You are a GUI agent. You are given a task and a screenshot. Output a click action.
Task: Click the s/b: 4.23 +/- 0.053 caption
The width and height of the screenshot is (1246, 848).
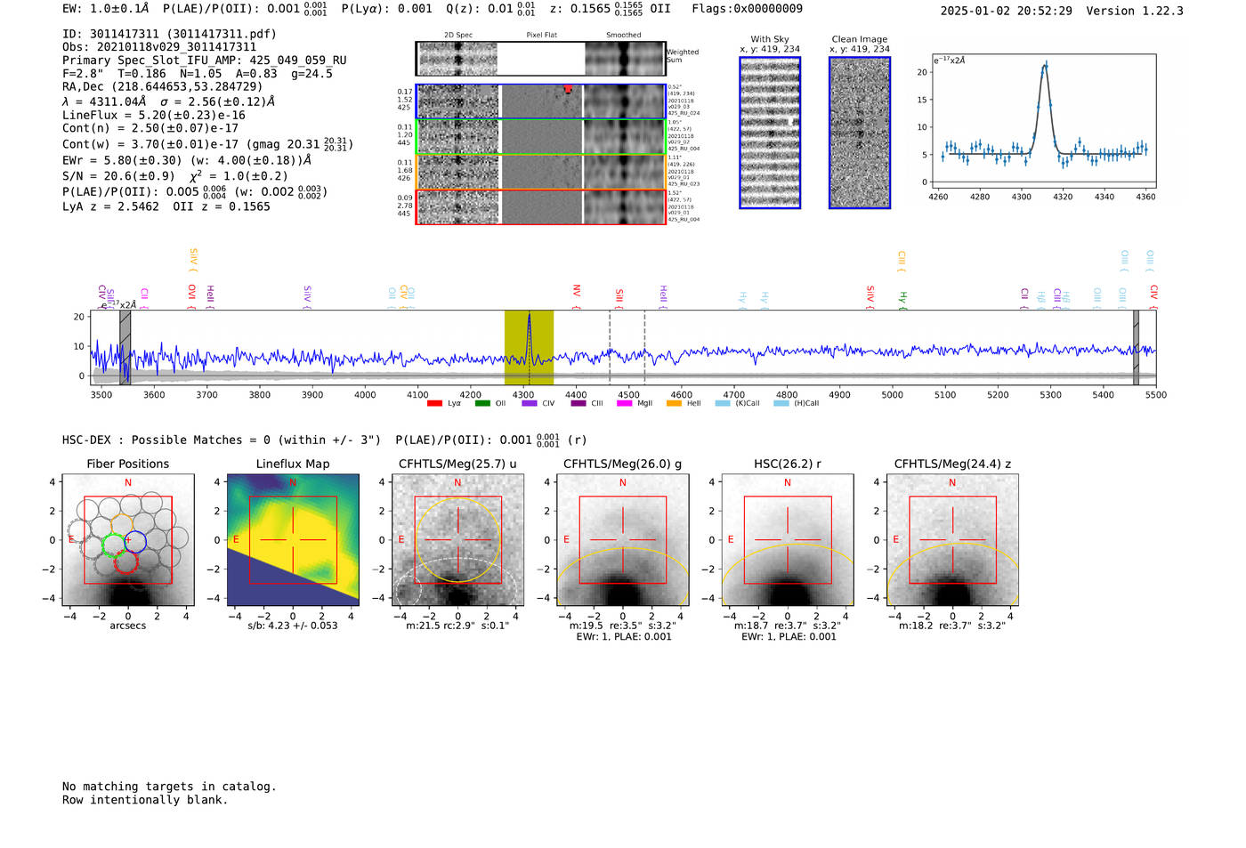(x=293, y=626)
